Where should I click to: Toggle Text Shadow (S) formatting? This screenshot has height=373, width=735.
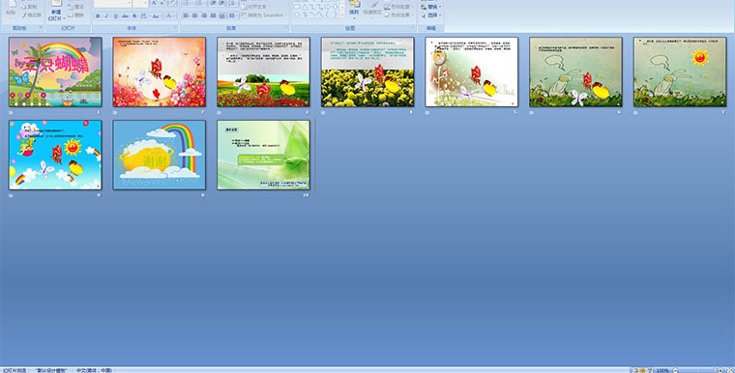(x=134, y=15)
